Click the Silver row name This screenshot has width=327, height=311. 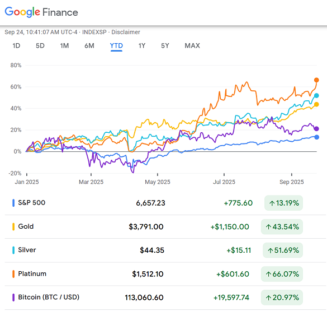click(27, 250)
